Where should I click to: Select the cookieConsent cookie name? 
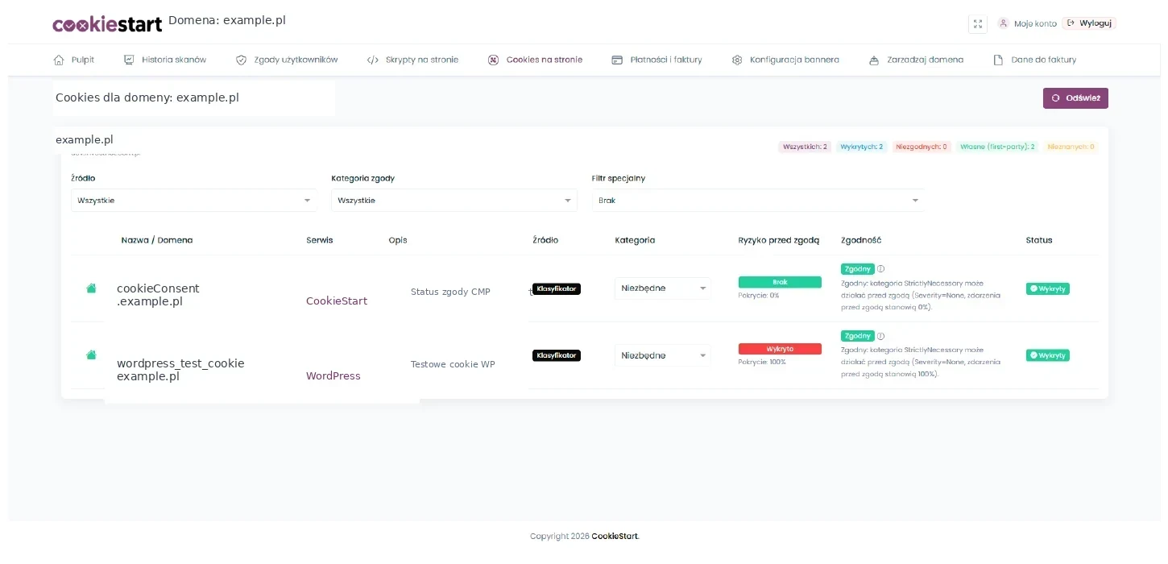click(x=158, y=288)
